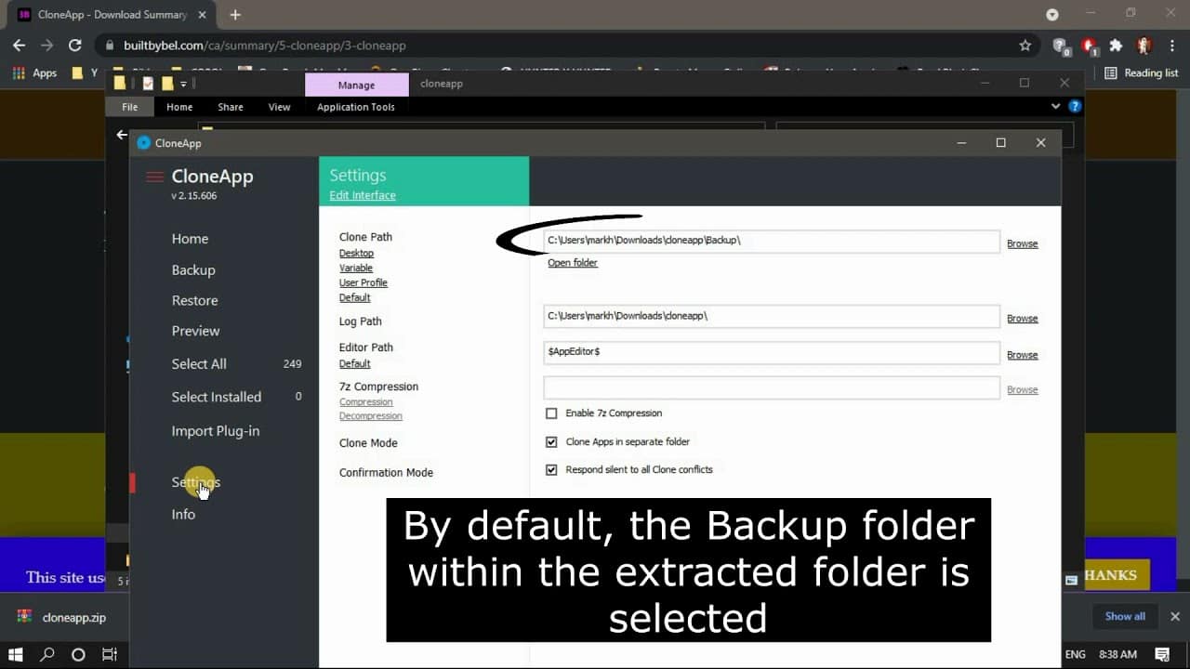Open File Explorer help question icon
The width and height of the screenshot is (1190, 669).
click(1075, 107)
